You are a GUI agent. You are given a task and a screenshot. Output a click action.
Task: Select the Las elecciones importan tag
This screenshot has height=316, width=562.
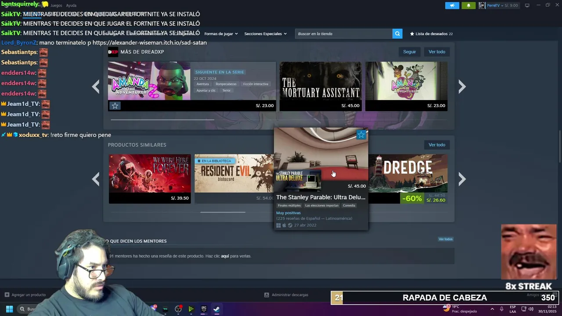(322, 205)
